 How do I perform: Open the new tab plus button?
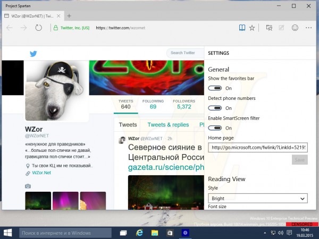click(x=69, y=15)
